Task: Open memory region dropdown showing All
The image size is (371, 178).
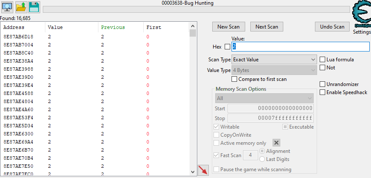Action: 264,98
